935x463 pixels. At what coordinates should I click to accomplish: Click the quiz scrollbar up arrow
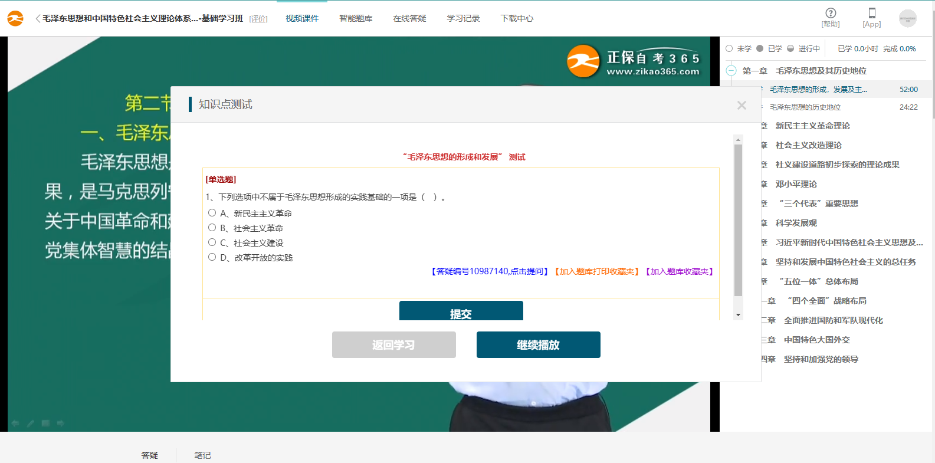(738, 140)
